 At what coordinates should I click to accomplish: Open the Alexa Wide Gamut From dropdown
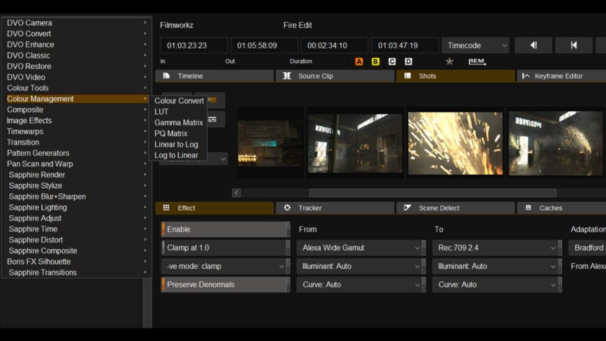point(360,247)
